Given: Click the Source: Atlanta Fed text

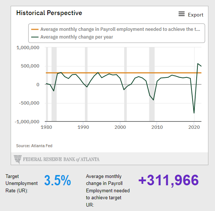Looking at the screenshot, I should 34,146.
